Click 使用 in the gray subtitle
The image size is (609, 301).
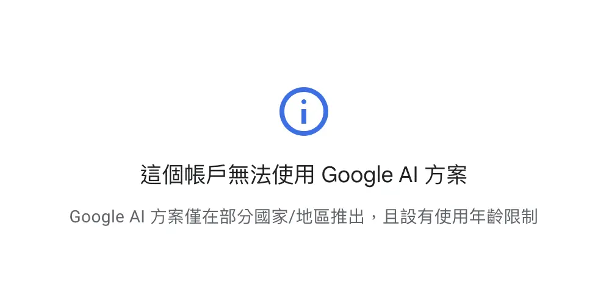tap(452, 216)
